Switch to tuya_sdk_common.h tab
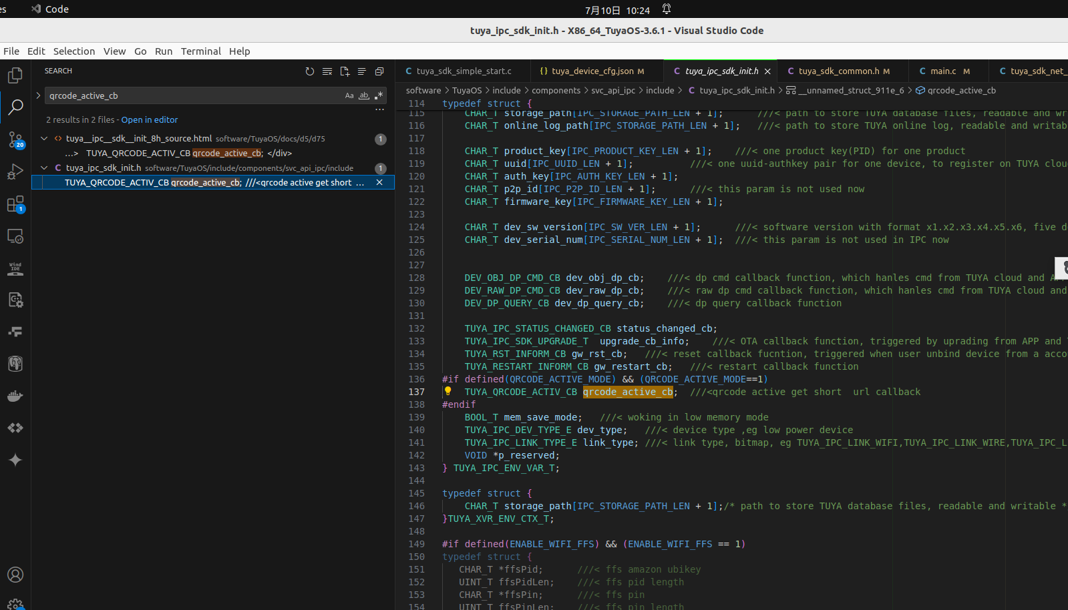 tap(844, 71)
